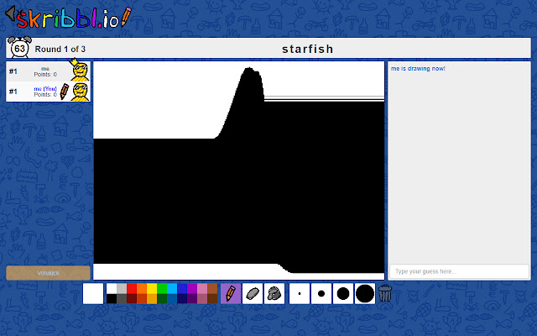Image resolution: width=537 pixels, height=336 pixels.
Task: Pick the dark red color swatch
Action: click(x=132, y=299)
